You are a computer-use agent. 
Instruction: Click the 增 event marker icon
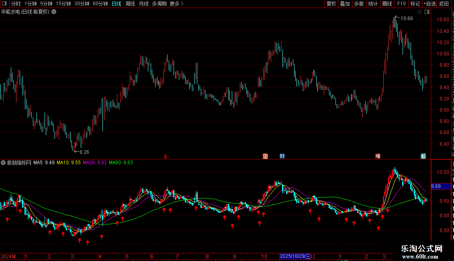(378, 156)
